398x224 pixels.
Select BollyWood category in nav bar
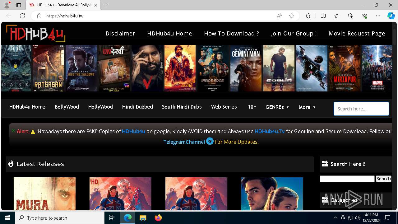[67, 107]
